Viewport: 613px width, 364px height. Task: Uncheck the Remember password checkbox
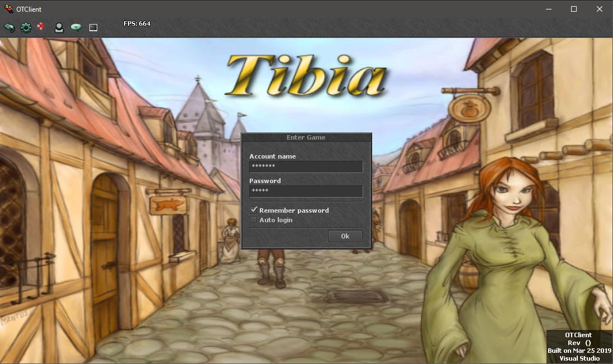(253, 210)
